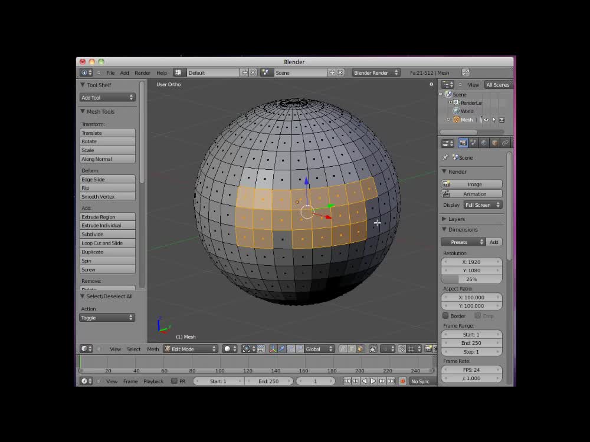Click the Subdivide button
Screen dimensions: 590x442
[x=107, y=234]
